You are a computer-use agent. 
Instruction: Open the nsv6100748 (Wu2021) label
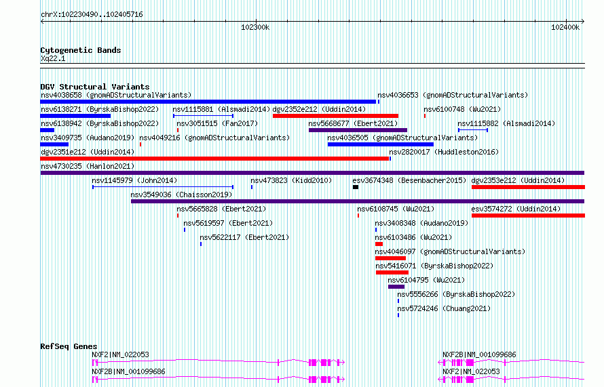tap(462, 109)
